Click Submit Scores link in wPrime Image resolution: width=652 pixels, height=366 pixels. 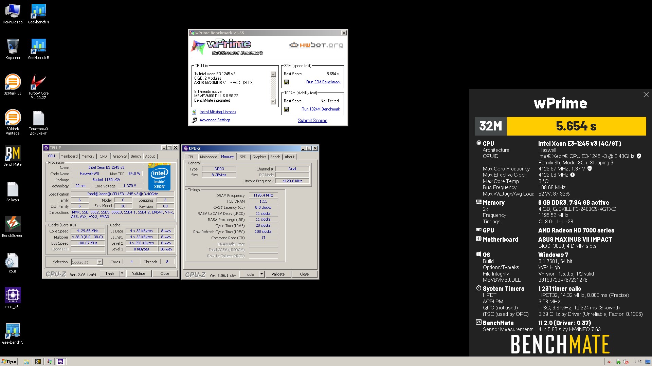pos(312,120)
